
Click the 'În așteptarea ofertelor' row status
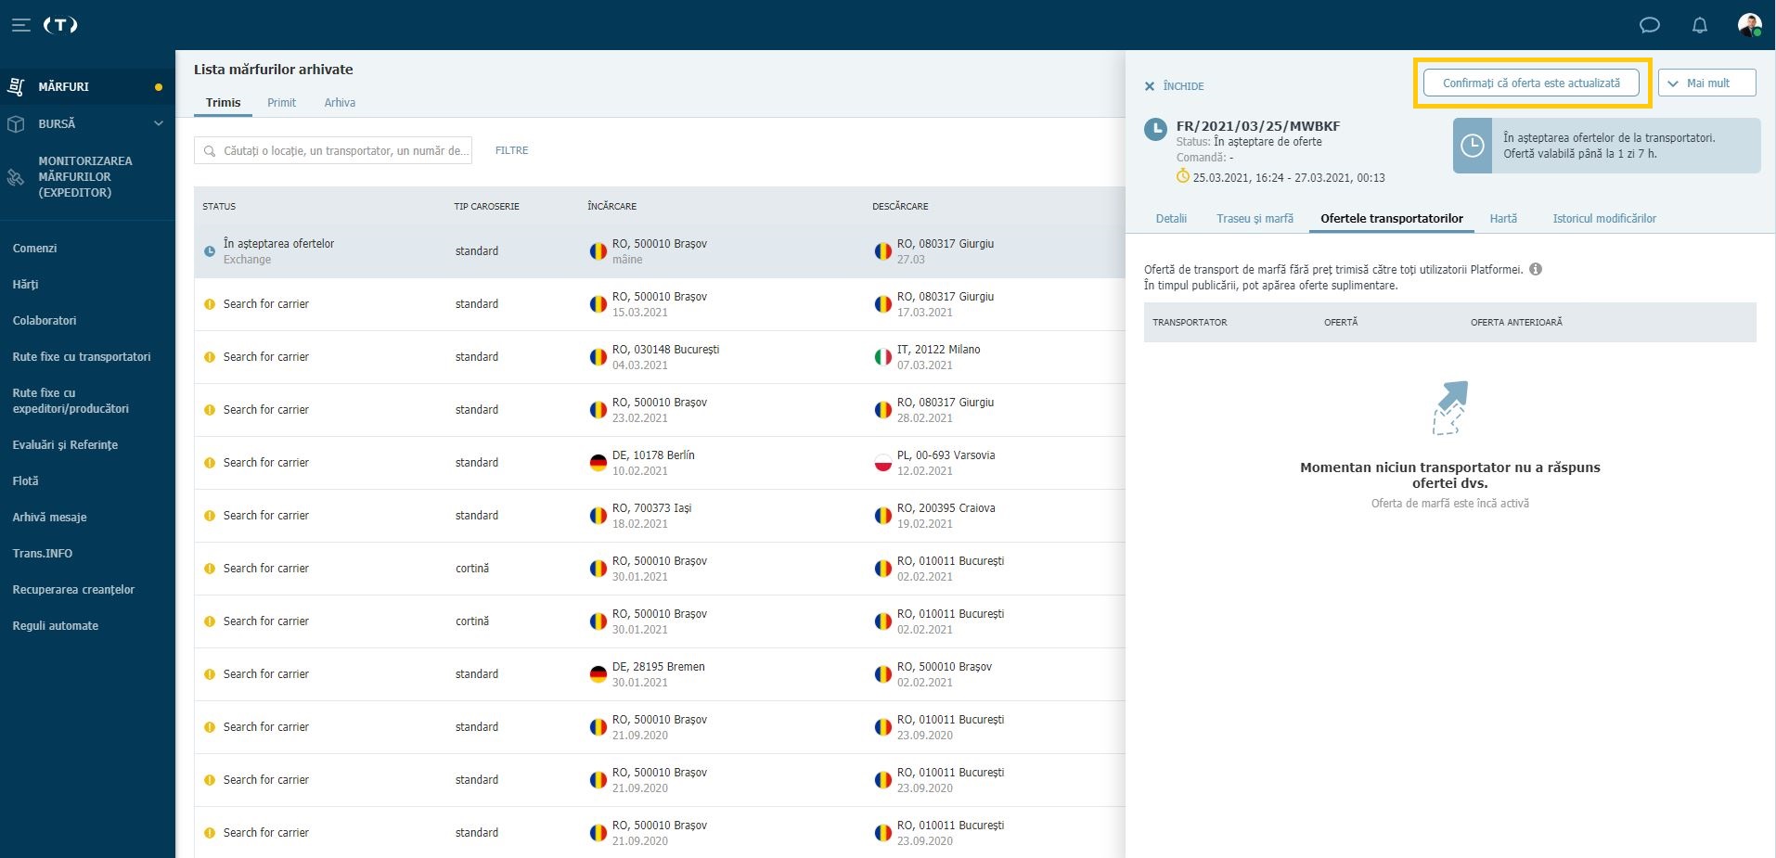278,244
